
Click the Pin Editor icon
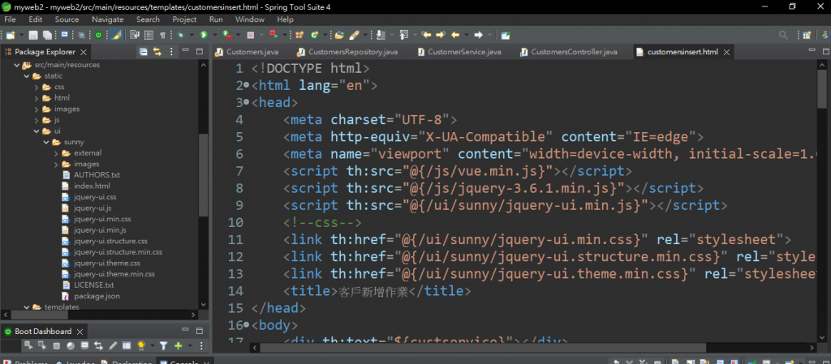pyautogui.click(x=506, y=35)
